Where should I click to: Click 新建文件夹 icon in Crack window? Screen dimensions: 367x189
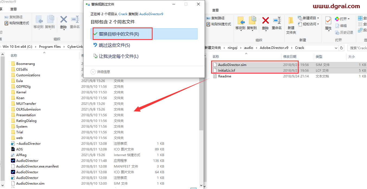[291, 25]
